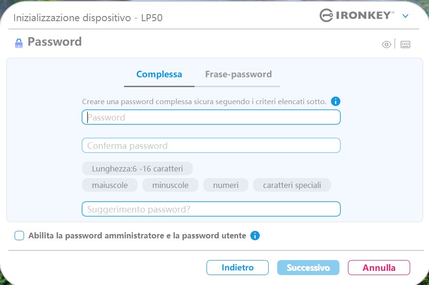Screen dimensions: 429x285
Task: Open the virtual keyboard icon
Action: [405, 44]
